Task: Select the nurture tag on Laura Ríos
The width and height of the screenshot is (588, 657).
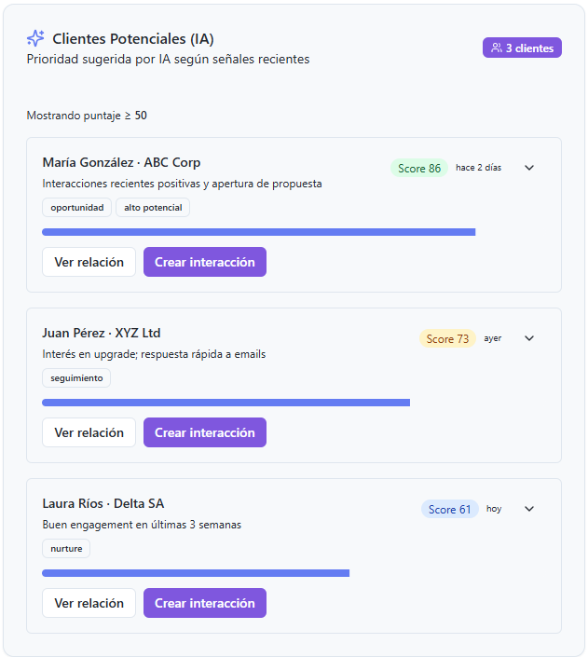Action: [66, 549]
